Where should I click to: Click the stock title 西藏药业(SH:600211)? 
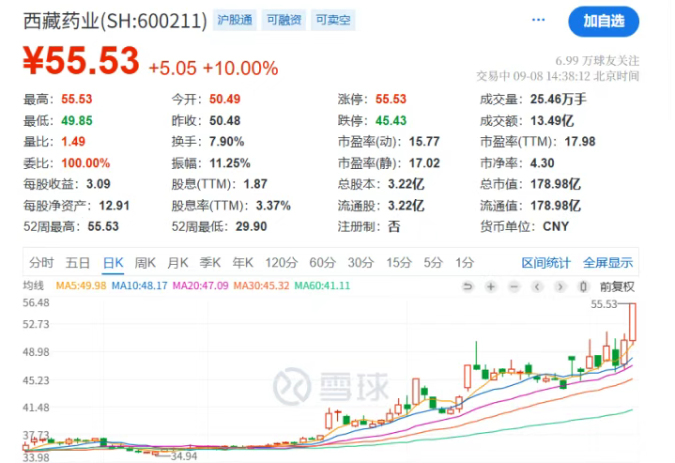[115, 21]
